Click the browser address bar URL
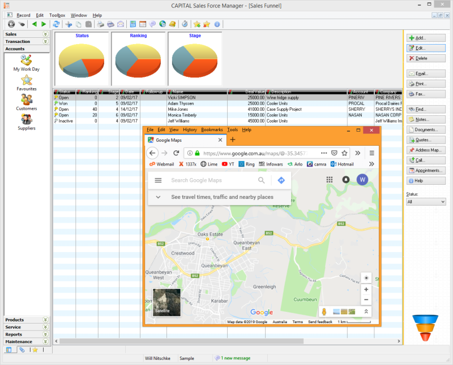 click(x=255, y=153)
